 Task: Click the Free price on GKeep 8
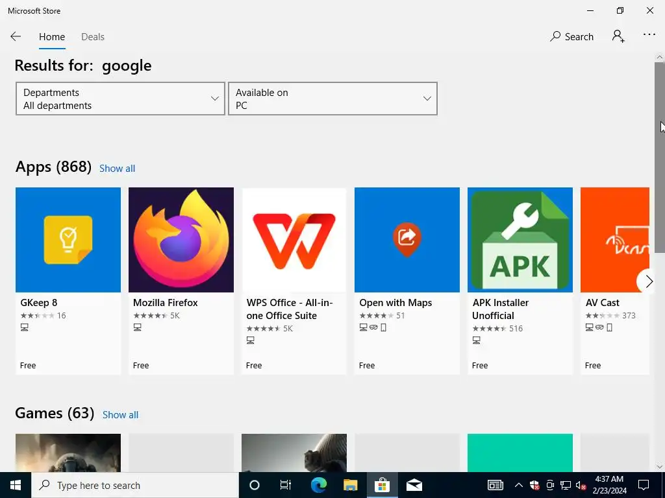(x=28, y=366)
